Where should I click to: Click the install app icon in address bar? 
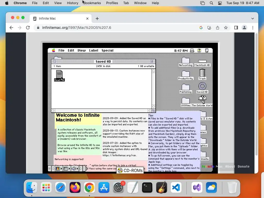pyautogui.click(x=209, y=28)
